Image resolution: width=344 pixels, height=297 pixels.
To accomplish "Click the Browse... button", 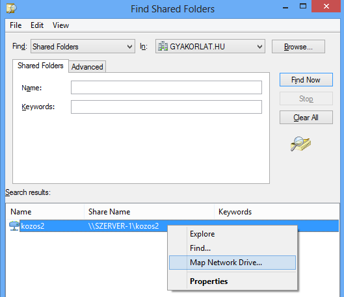I will pyautogui.click(x=298, y=47).
